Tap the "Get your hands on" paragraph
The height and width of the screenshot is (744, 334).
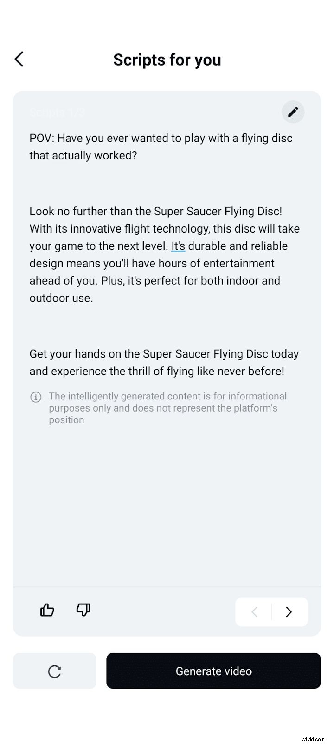point(164,362)
